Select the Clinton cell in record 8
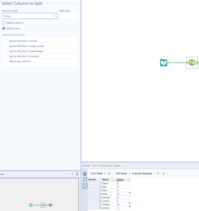 (x=109, y=208)
